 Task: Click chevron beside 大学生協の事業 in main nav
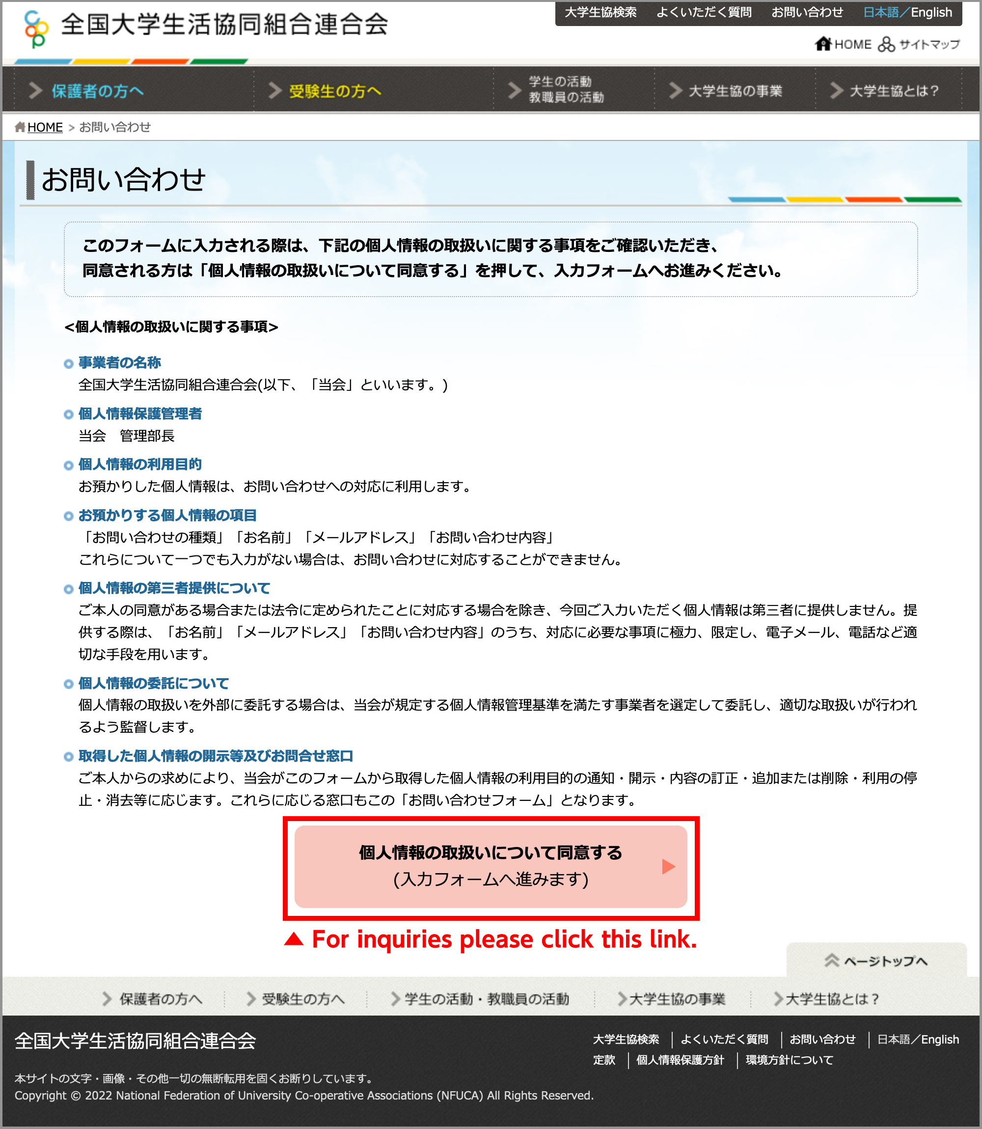[x=675, y=90]
